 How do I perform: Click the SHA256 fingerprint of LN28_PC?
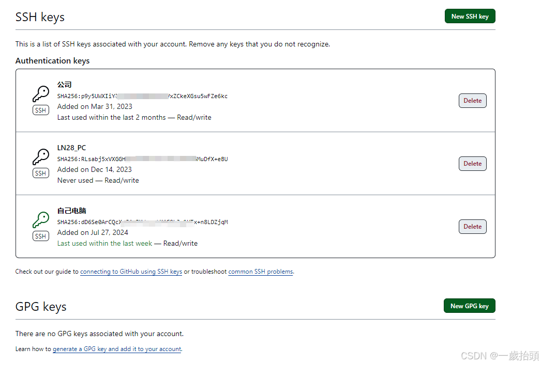143,159
